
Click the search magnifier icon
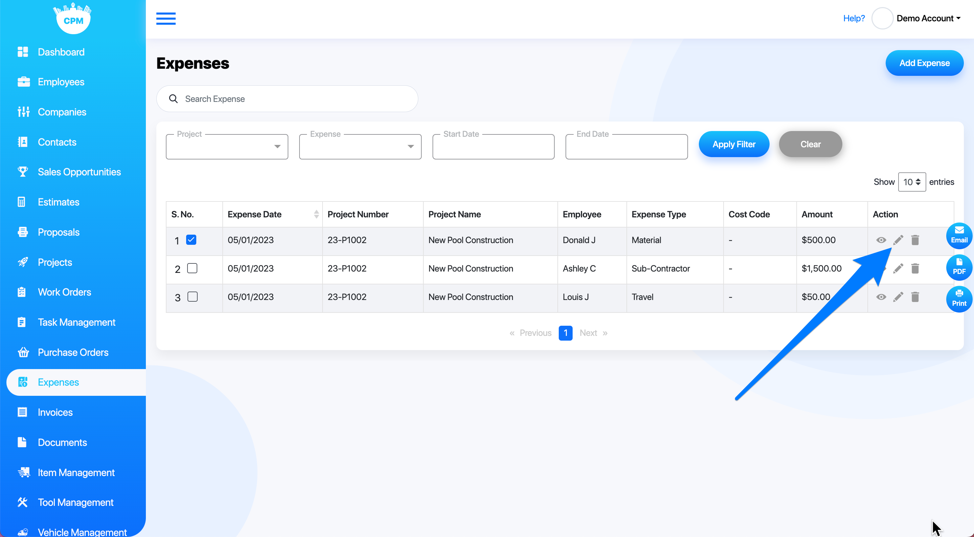point(173,99)
